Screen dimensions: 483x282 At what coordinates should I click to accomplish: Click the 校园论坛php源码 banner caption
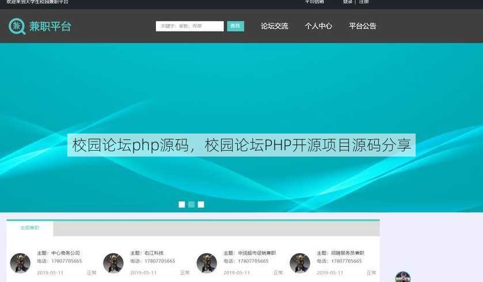[242, 145]
